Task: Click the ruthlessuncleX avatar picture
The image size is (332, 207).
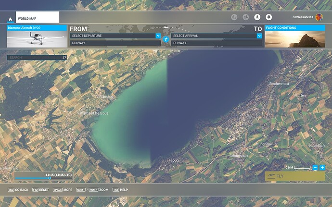Action: coord(319,17)
